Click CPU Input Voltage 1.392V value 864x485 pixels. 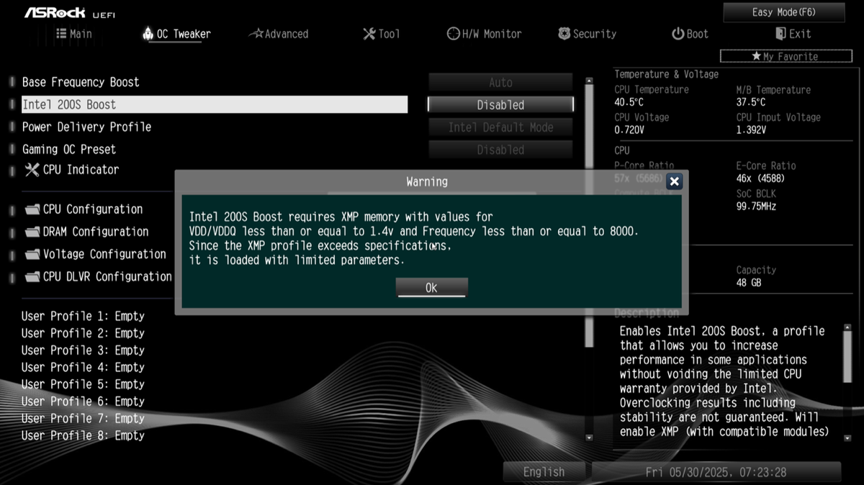[751, 130]
